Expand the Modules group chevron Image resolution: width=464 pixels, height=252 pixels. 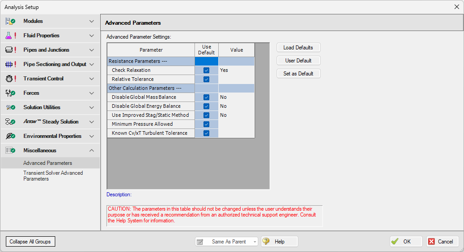(92, 21)
